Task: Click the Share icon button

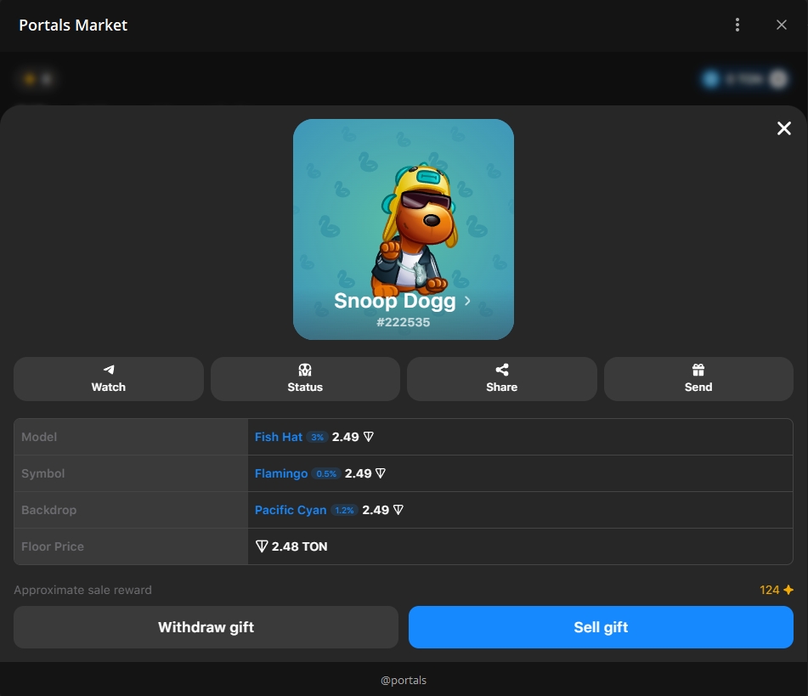Action: pyautogui.click(x=502, y=370)
